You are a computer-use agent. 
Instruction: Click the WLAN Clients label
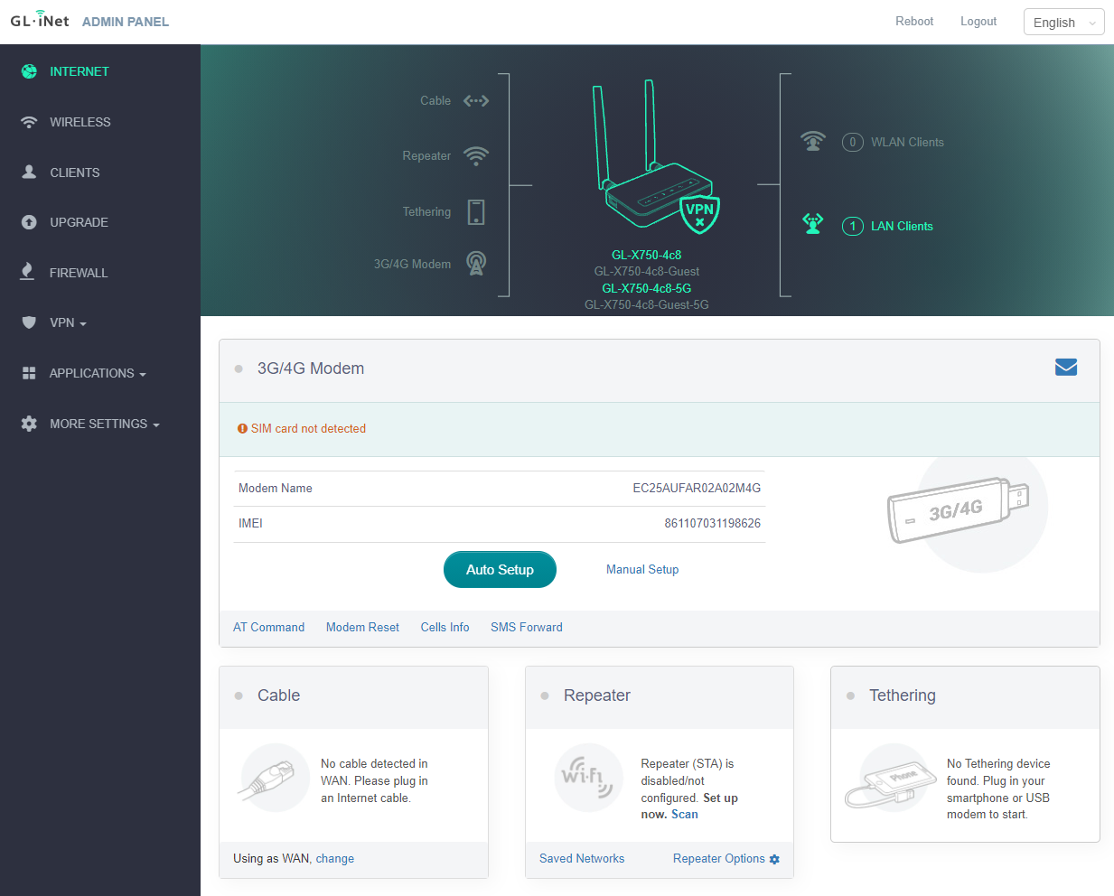[x=907, y=142]
